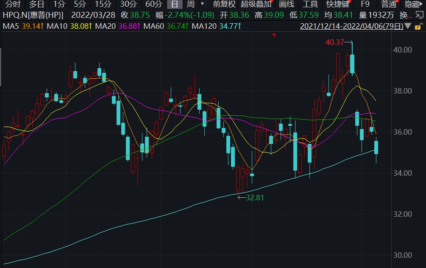Click the 2021/12/14-2022/04/06 date range link

(x=351, y=26)
